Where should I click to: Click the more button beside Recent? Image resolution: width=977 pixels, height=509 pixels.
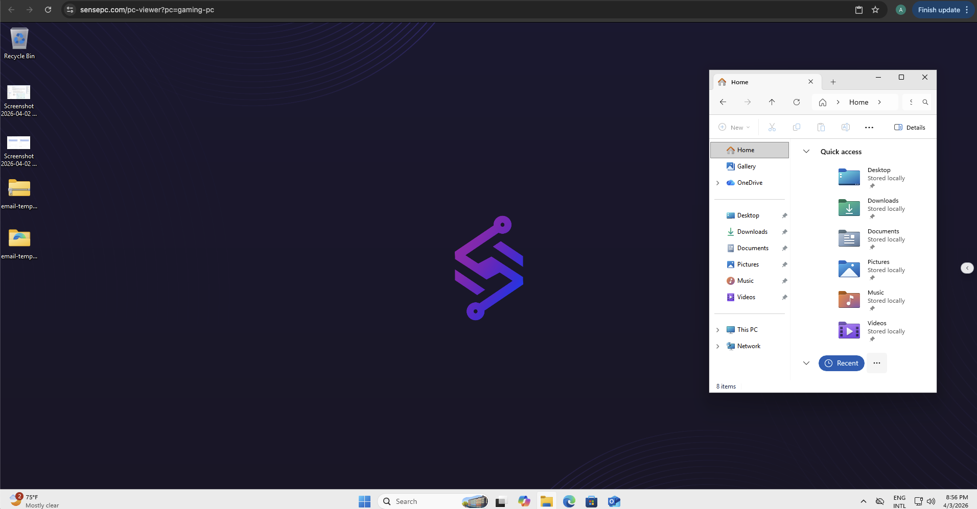click(877, 363)
